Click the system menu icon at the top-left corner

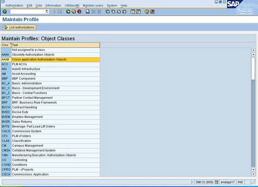(3, 2)
